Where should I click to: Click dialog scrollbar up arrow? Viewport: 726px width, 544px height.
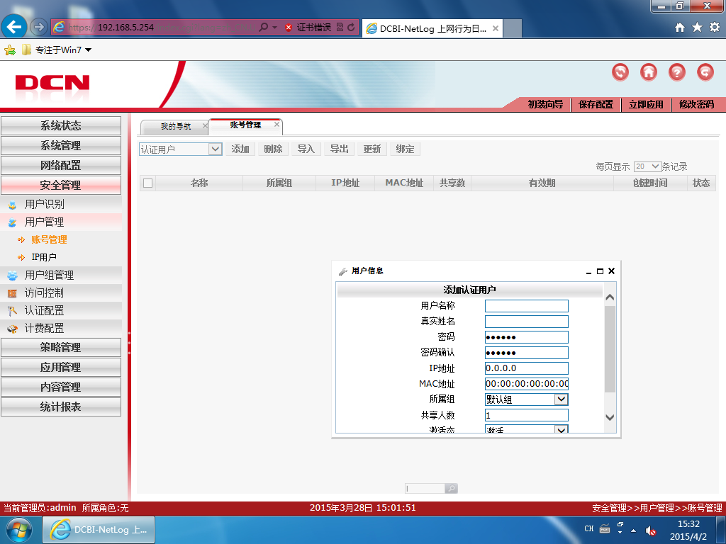610,297
